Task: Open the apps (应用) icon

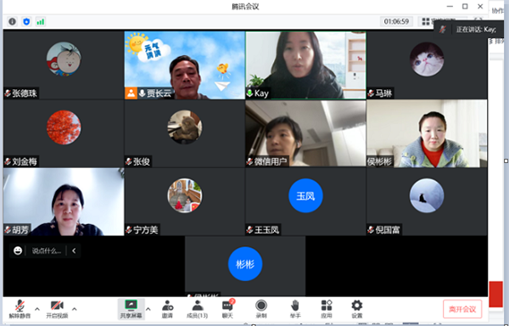Action: 327,309
